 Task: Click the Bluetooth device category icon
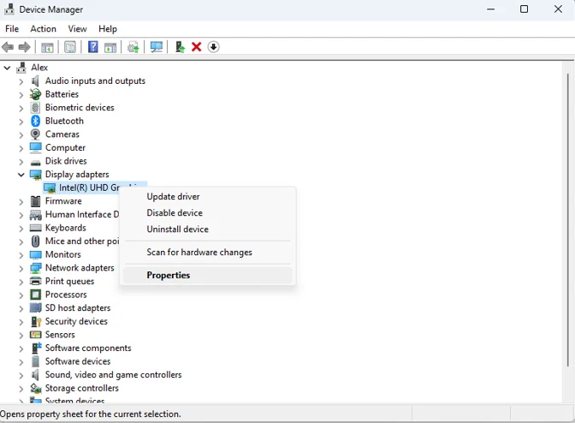[35, 121]
